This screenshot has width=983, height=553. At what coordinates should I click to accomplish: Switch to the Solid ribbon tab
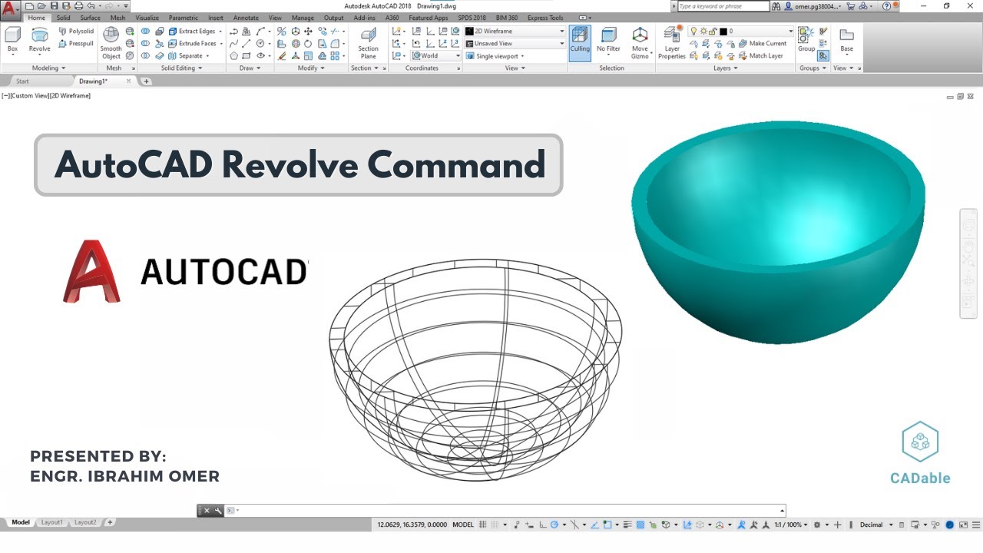point(63,18)
